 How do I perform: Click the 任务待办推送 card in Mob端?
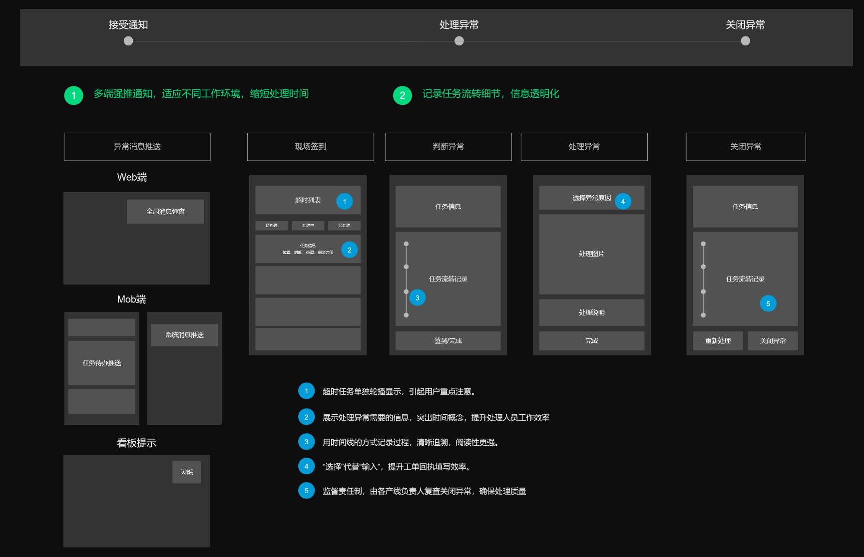click(x=102, y=363)
